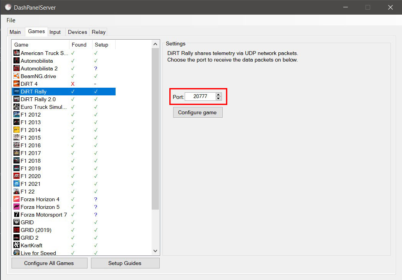The width and height of the screenshot is (402, 280).
Task: Click the American Truck Simulator game icon
Action: click(x=17, y=53)
